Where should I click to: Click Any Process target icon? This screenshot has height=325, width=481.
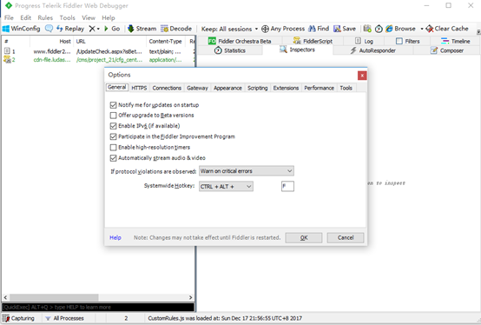265,29
